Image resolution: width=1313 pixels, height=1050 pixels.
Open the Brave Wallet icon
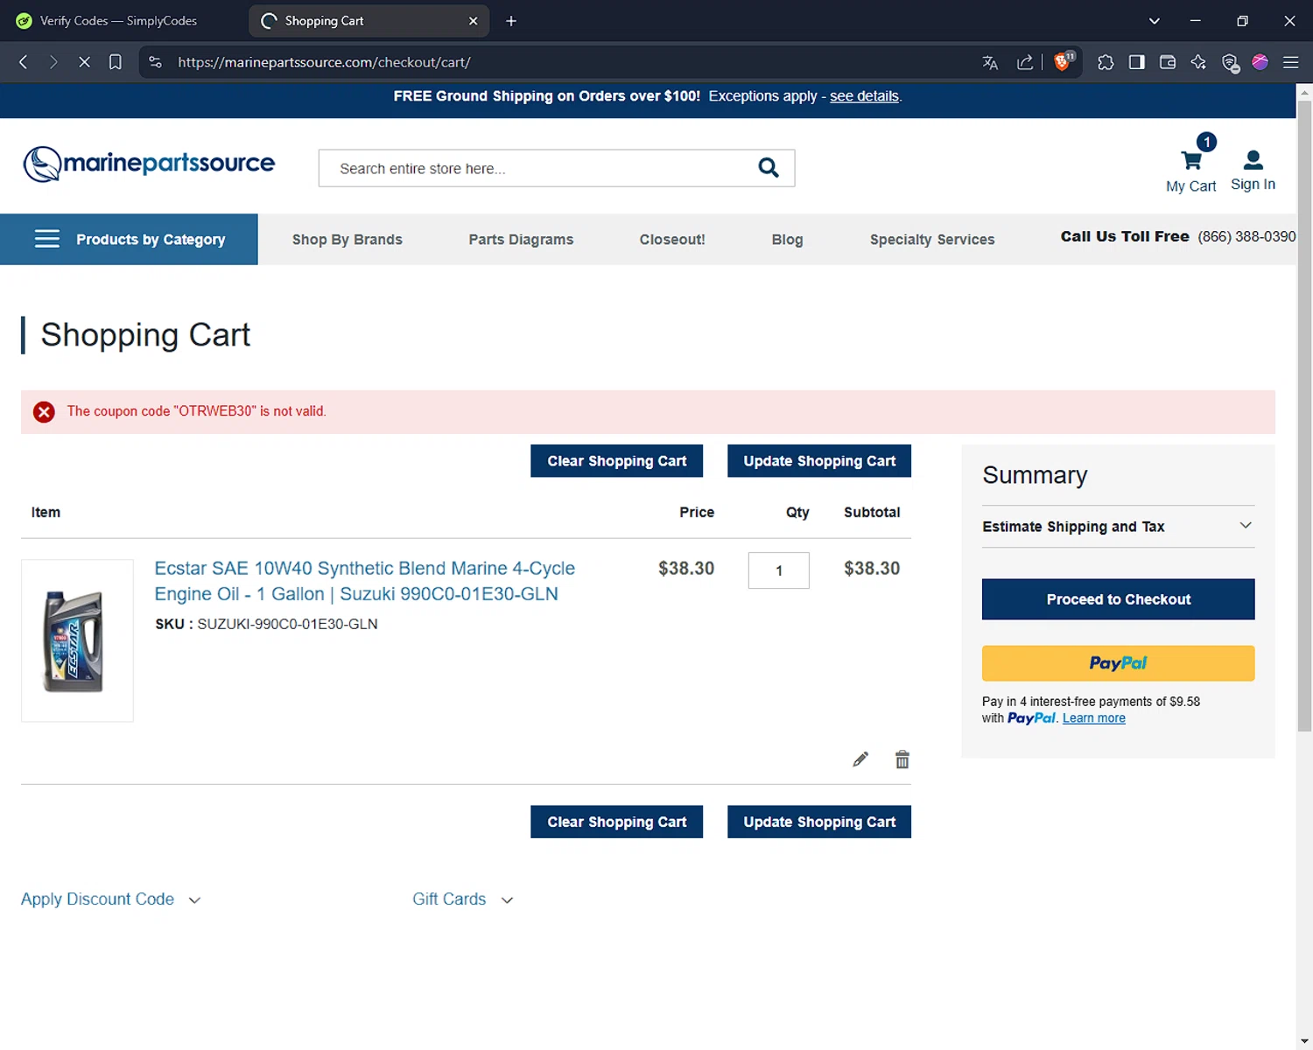pyautogui.click(x=1168, y=62)
